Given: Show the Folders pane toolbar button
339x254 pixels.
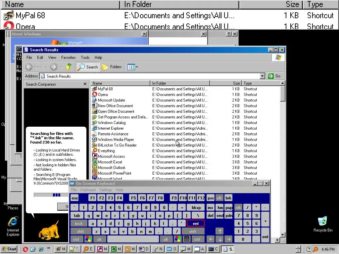Looking at the screenshot, I should 112,67.
